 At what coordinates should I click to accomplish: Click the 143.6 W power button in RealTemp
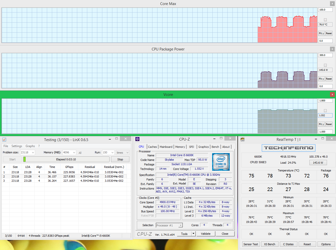point(318,163)
